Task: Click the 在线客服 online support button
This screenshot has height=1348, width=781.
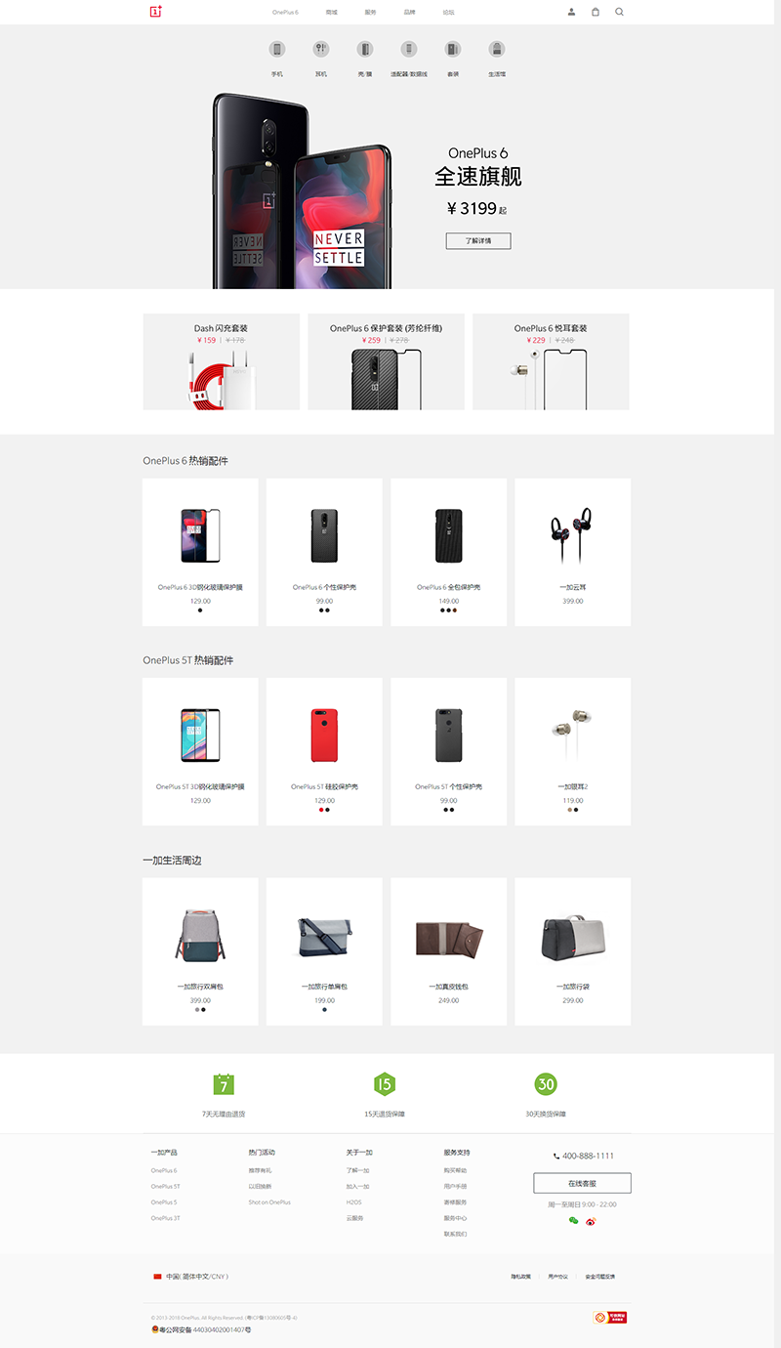Action: pyautogui.click(x=582, y=1183)
